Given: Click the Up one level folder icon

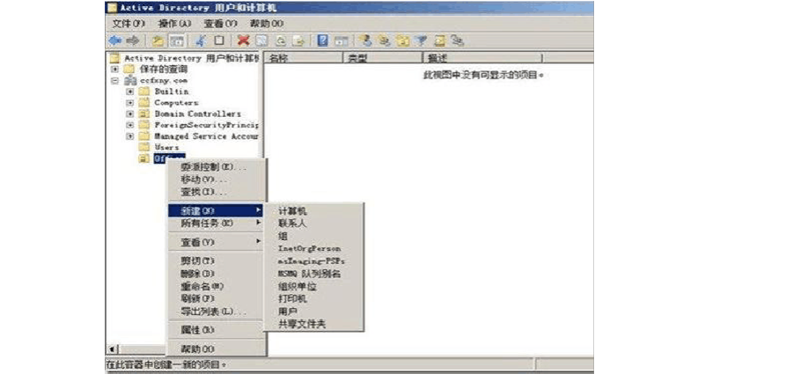Looking at the screenshot, I should 158,40.
